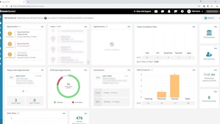Select first carousel dot under next appointment
The image size is (220, 124).
tap(23, 91)
